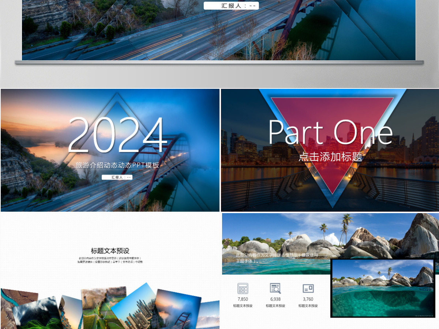This screenshot has height=329, width=439.
Task: Select the 标题文本预设 heading on white slide
Action: click(110, 251)
